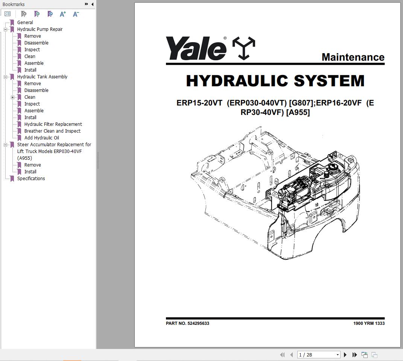Select Assemble under Hydraulic Pump Repair
Image resolution: width=403 pixels, height=361 pixels.
[x=34, y=63]
